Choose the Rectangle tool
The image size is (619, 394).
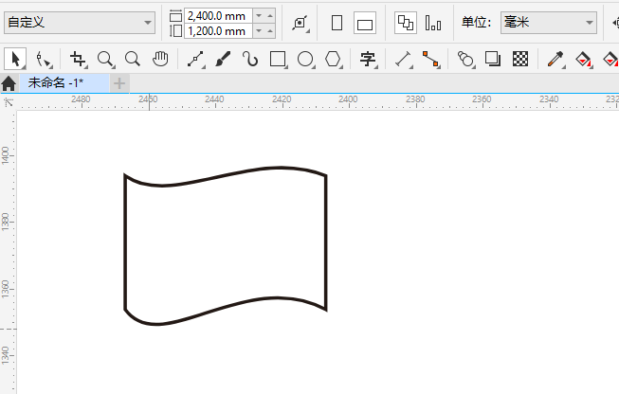(278, 60)
